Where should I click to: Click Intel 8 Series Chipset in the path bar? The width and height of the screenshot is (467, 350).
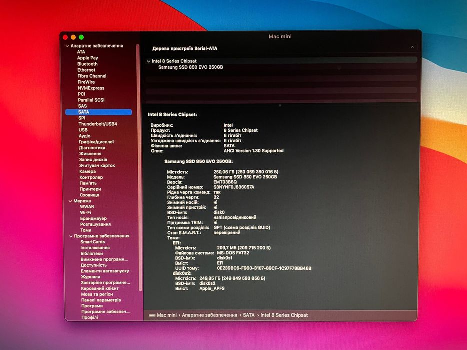(x=284, y=315)
